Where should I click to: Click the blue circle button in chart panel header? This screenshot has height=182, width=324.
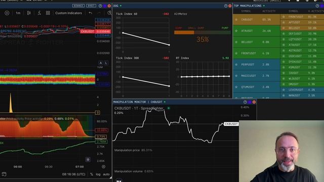tap(105, 6)
